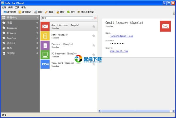This screenshot has height=118, width=176.
Task: Click the yellow Note (Sample) icon
Action: pyautogui.click(x=45, y=36)
